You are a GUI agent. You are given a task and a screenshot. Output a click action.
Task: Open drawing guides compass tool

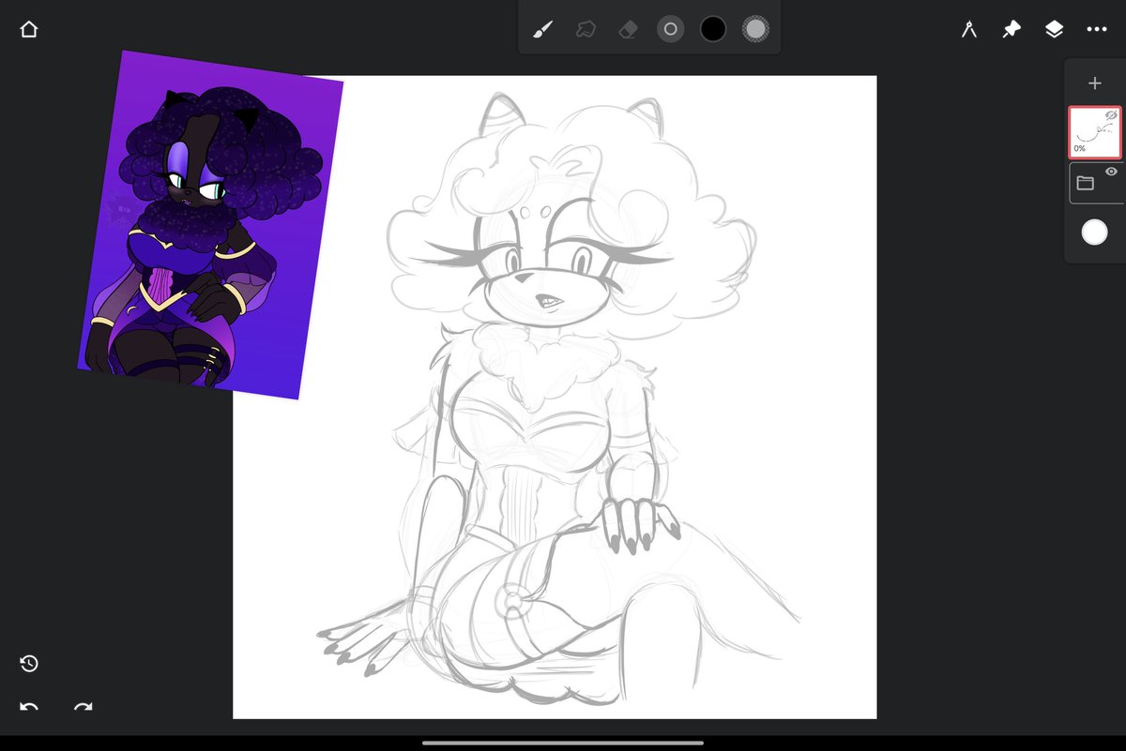coord(969,29)
